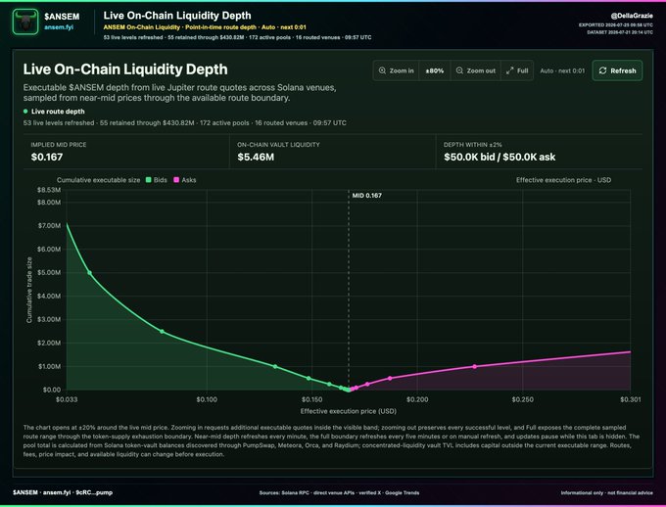Click the yellow ANSEM On-Chain Liquidity subtitle

(205, 27)
